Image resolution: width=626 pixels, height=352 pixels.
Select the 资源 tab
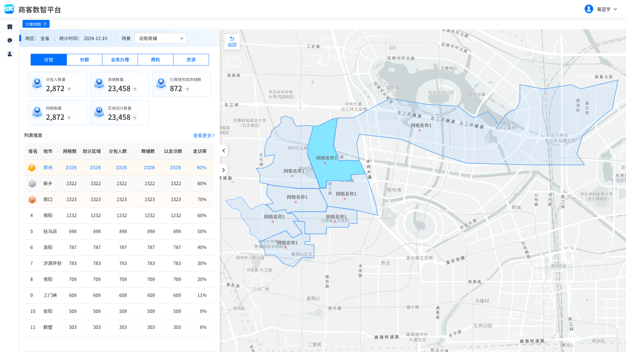pyautogui.click(x=191, y=60)
